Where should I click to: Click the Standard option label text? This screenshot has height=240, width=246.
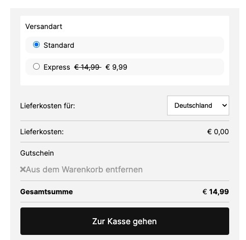(59, 45)
